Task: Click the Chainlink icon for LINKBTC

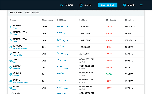Action: pyautogui.click(x=11, y=74)
